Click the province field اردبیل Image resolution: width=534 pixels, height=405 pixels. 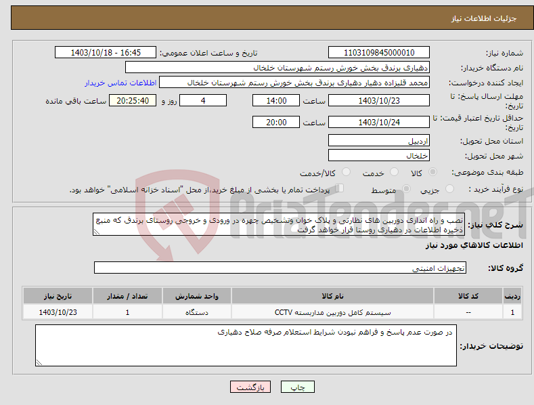379,140
